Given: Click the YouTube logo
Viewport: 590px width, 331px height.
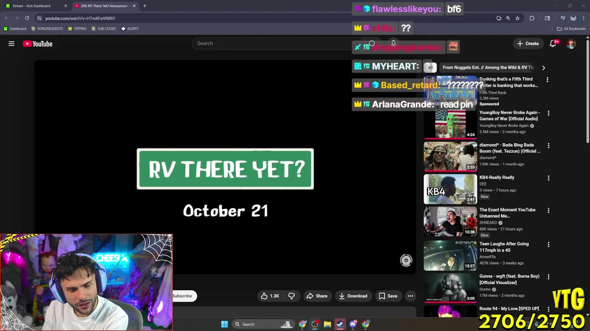Looking at the screenshot, I should point(37,44).
